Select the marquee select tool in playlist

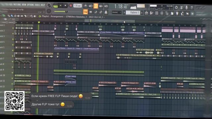pos(28,16)
